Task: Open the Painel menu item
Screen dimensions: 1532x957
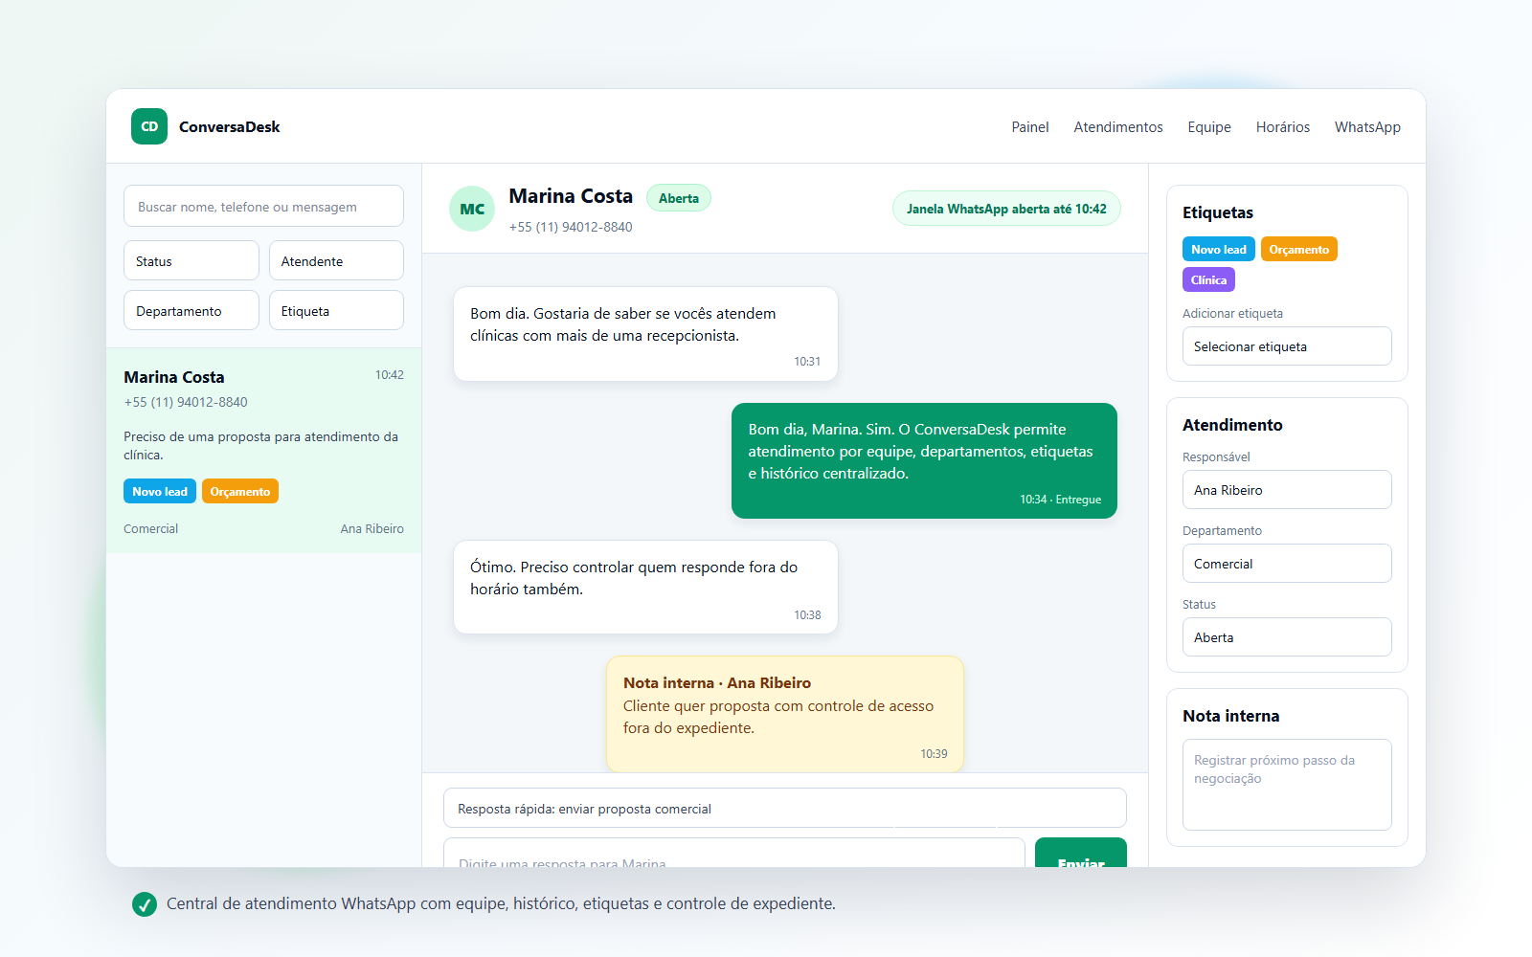Action: point(1030,127)
